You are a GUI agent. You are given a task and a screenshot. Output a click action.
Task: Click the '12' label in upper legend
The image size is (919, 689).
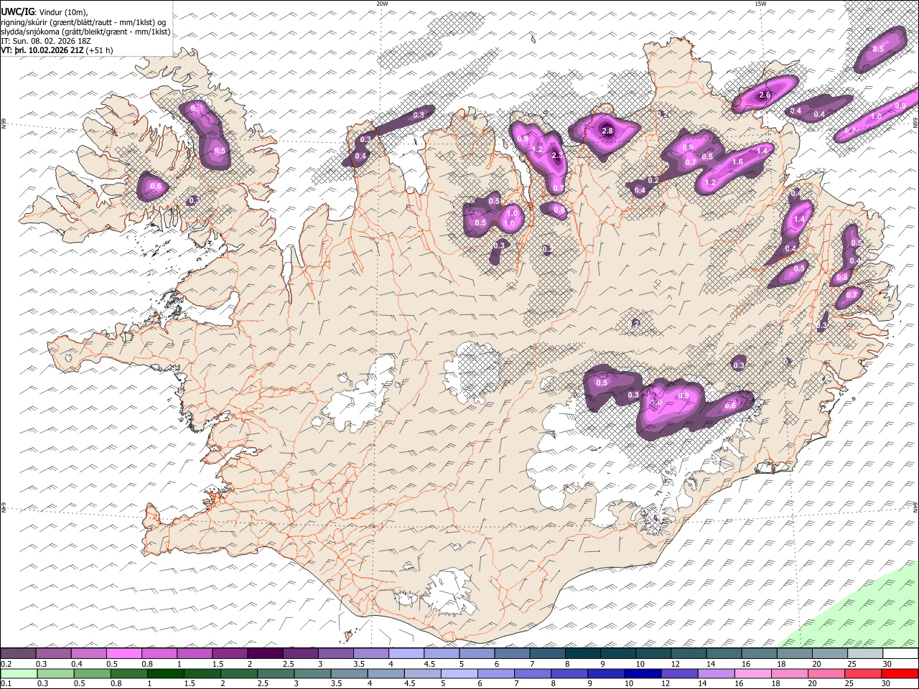click(x=676, y=664)
